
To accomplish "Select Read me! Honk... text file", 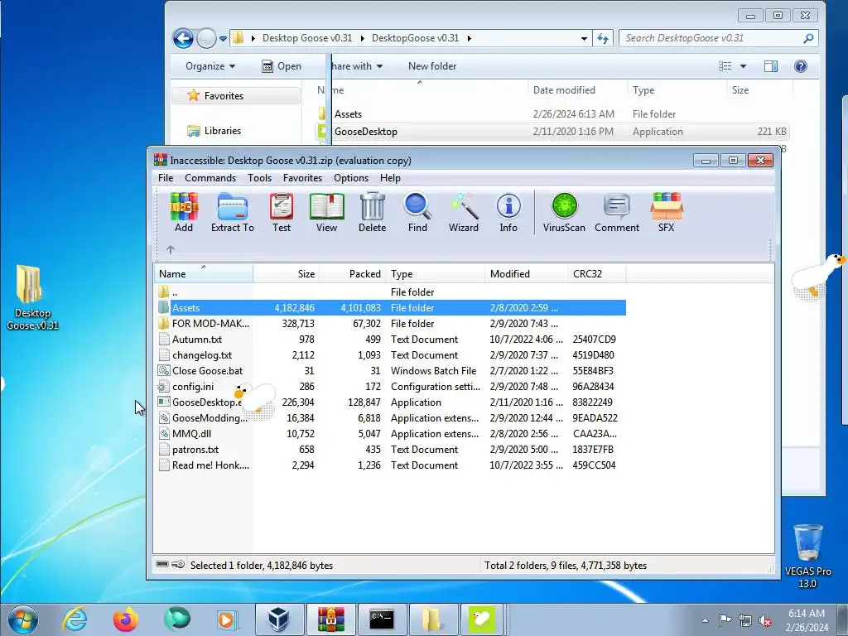I will click(x=391, y=465).
